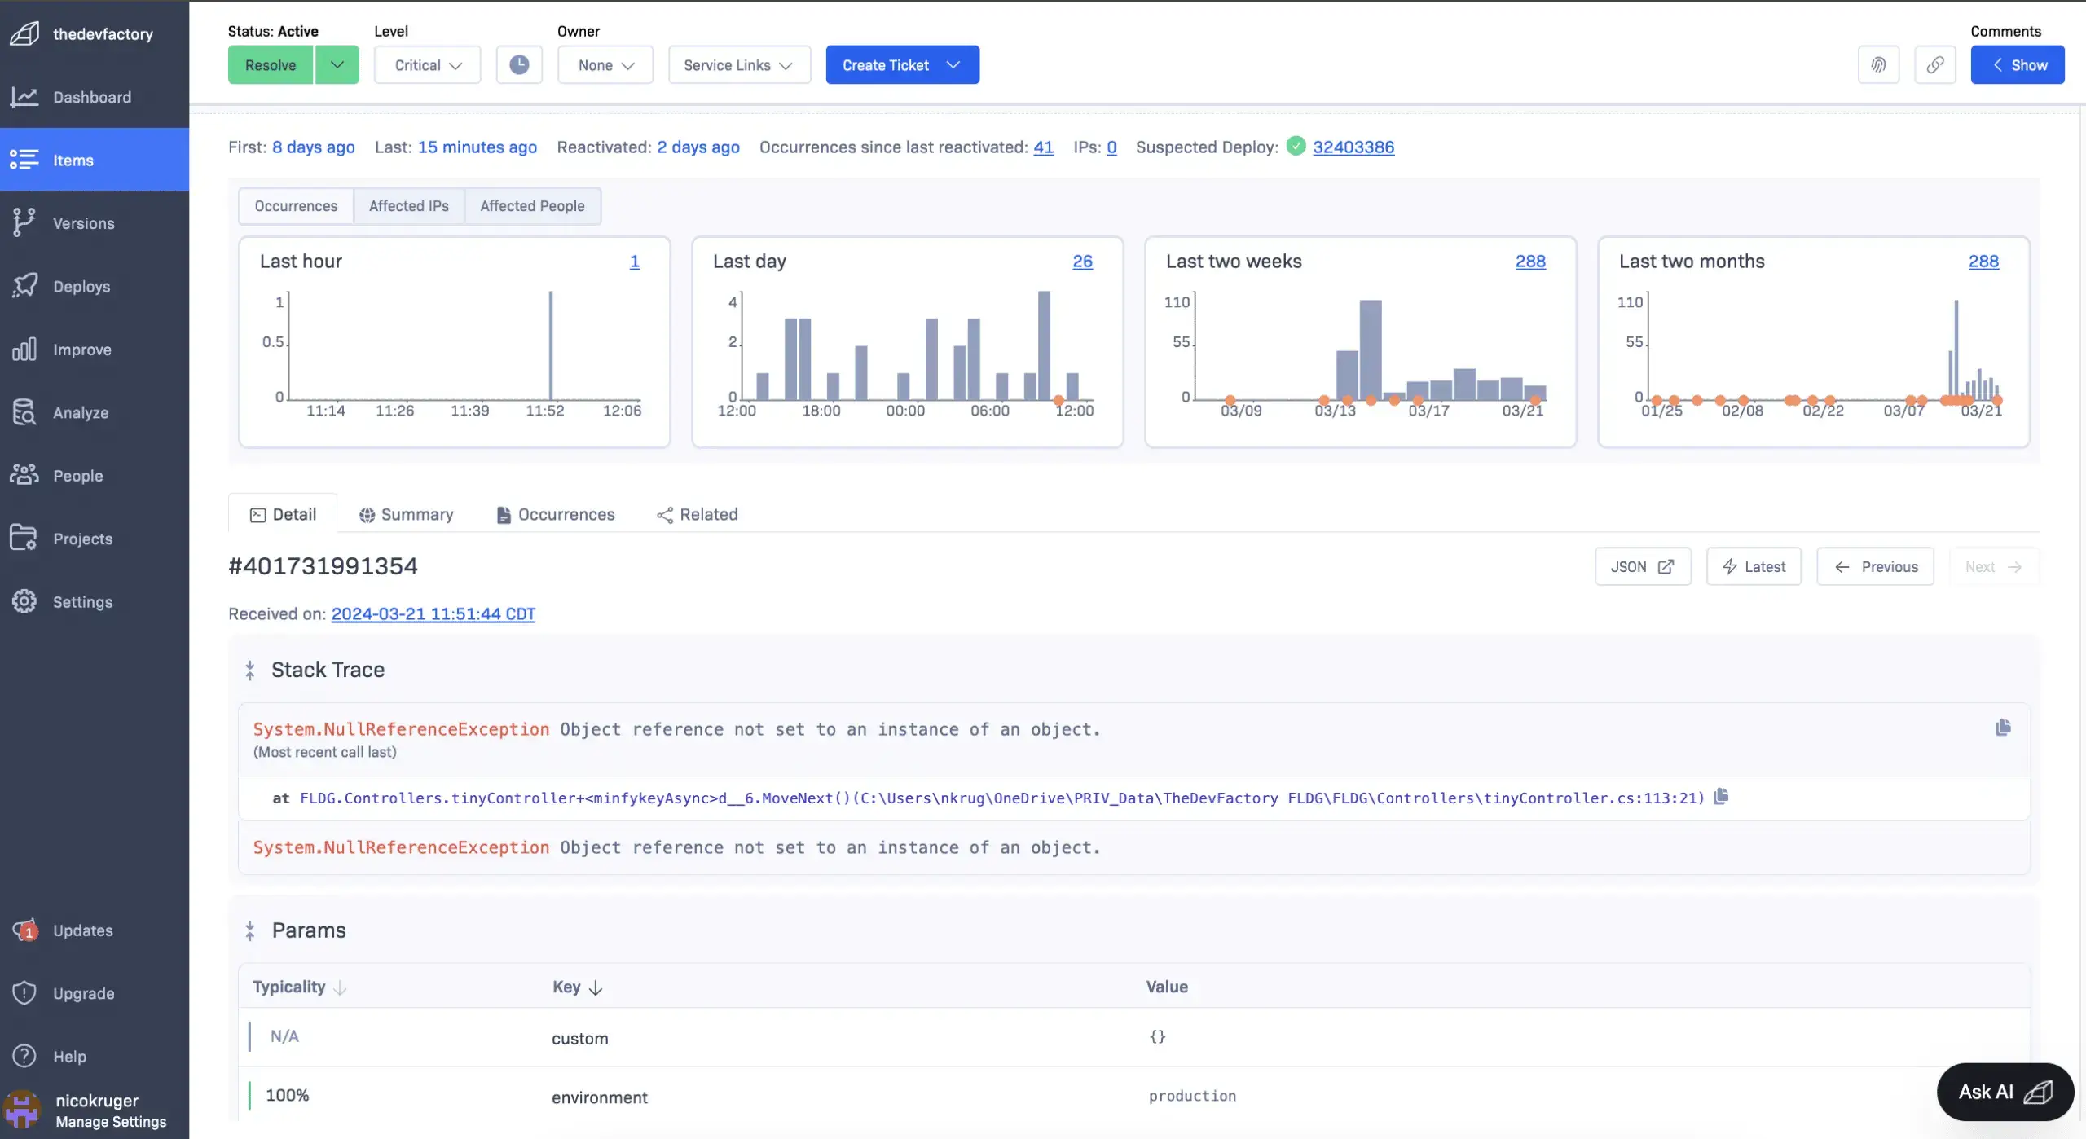Switch to the Affected IPs tab
The height and width of the screenshot is (1139, 2086).
coord(409,205)
